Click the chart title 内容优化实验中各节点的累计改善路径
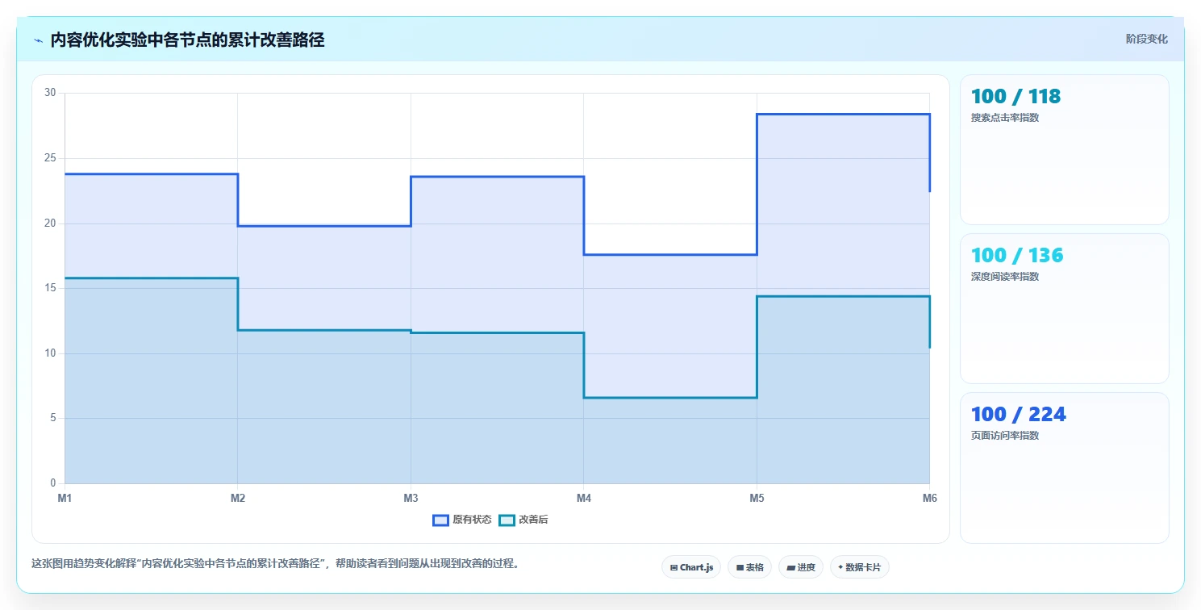1201x610 pixels. (x=187, y=40)
